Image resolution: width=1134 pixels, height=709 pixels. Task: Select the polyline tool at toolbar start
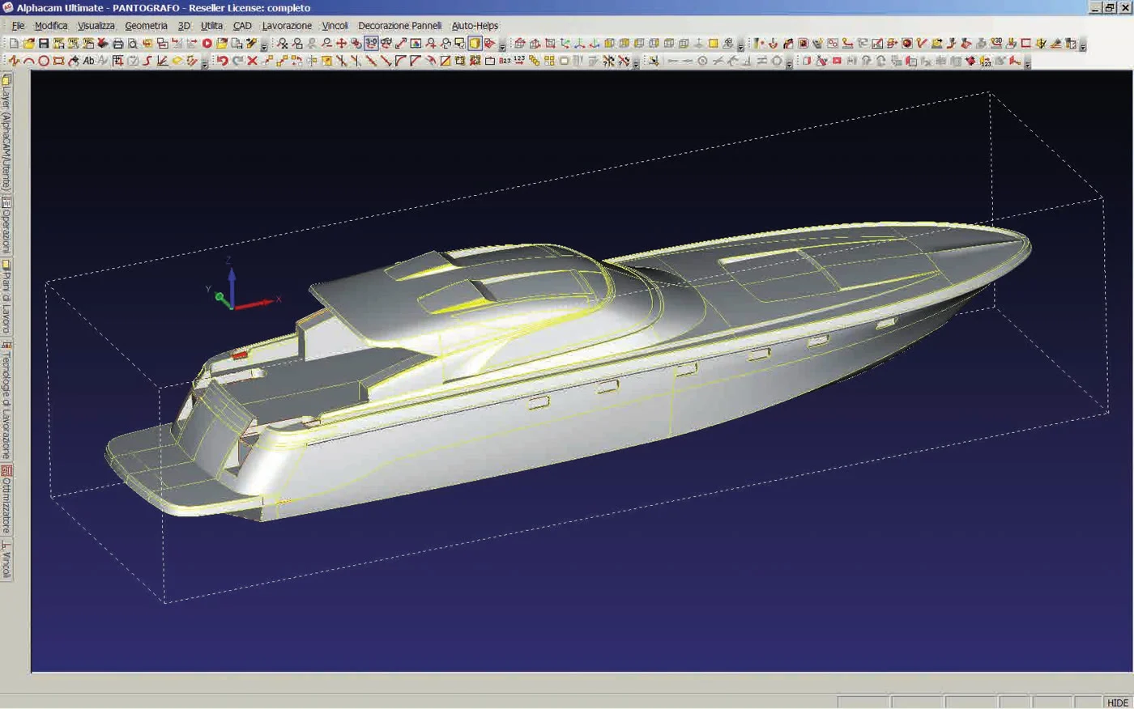(x=14, y=61)
